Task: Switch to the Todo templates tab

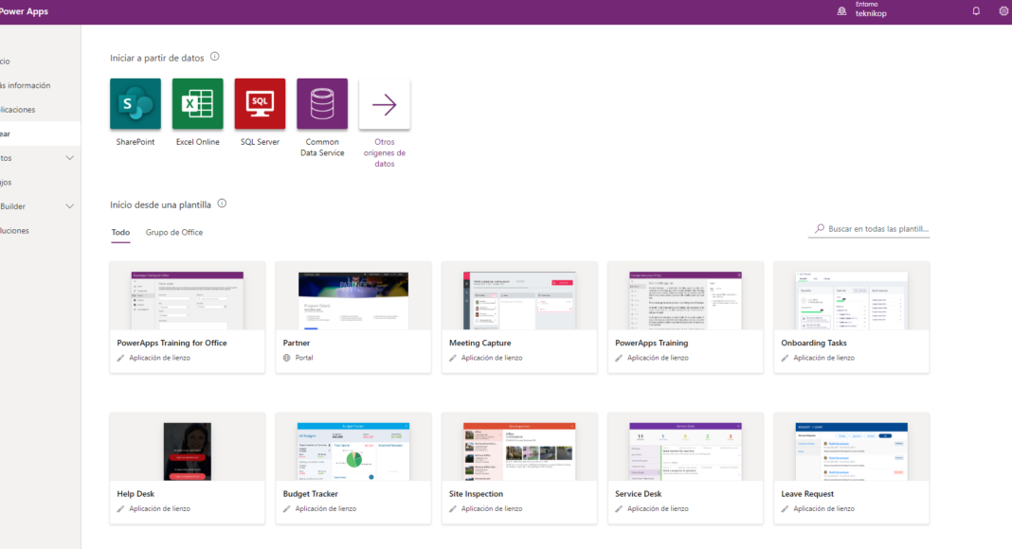Action: pos(120,232)
